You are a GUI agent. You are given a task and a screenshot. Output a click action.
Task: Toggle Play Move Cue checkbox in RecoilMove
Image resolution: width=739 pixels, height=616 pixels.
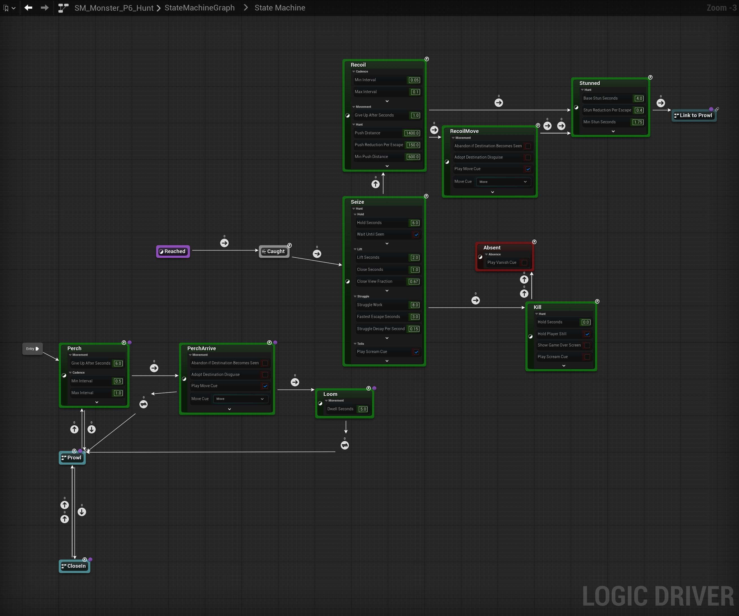[528, 169]
